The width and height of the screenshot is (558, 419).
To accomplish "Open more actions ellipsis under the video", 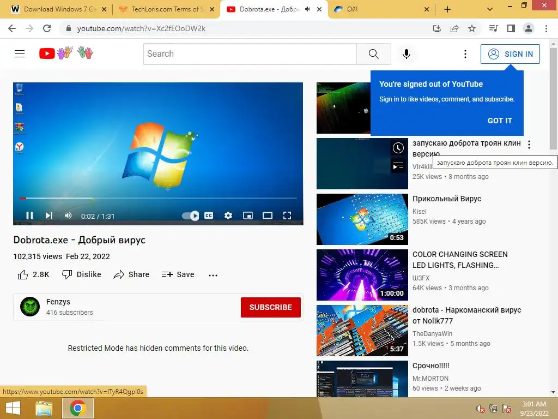I will (x=213, y=275).
